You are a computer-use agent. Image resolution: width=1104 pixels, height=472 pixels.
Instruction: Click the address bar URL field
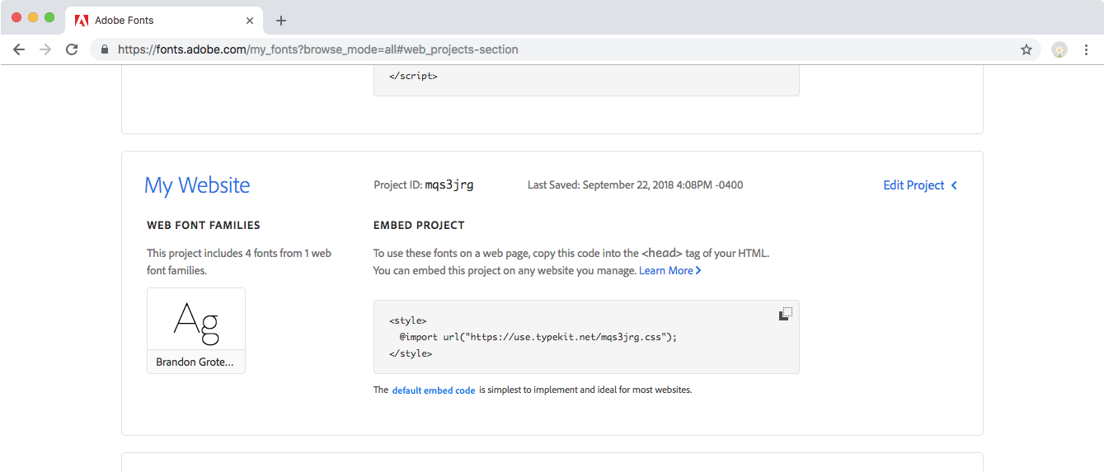[x=495, y=49]
